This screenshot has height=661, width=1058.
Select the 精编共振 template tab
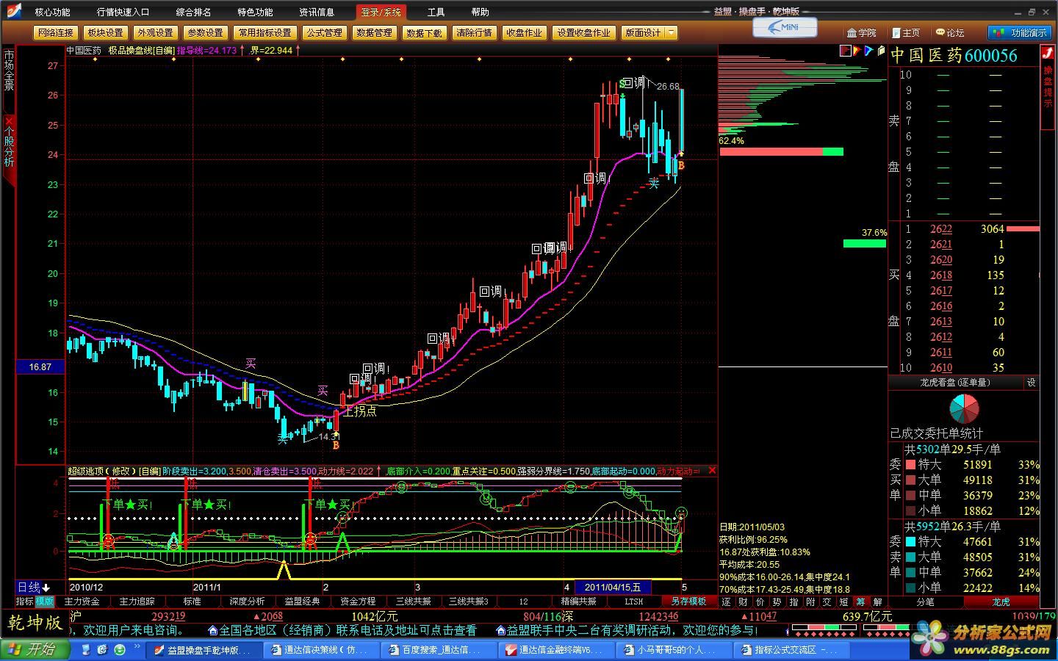tap(579, 602)
